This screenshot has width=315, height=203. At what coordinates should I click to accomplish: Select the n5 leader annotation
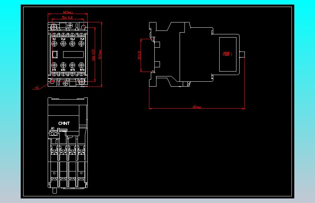[x=37, y=88]
